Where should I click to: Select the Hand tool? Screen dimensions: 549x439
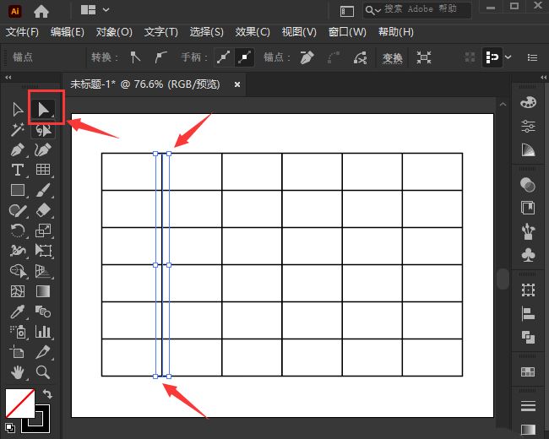[x=17, y=371]
